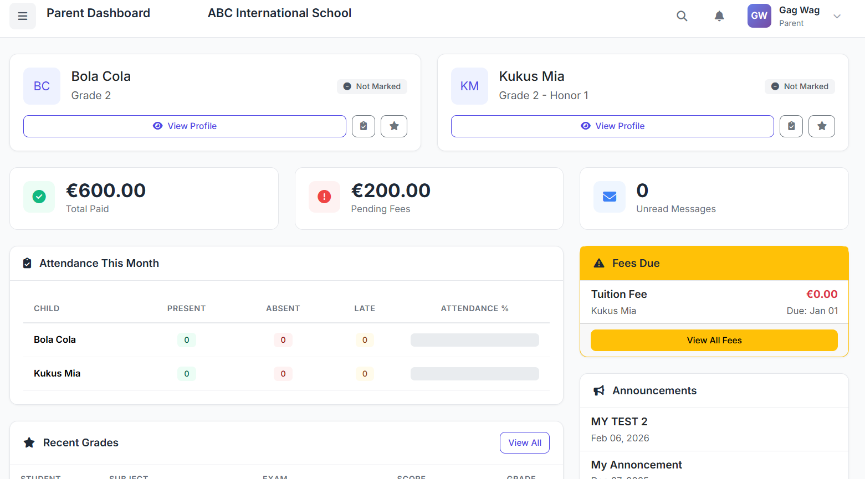The width and height of the screenshot is (865, 479).
Task: Open Bola Cola's attendance clipboard icon
Action: pos(364,126)
